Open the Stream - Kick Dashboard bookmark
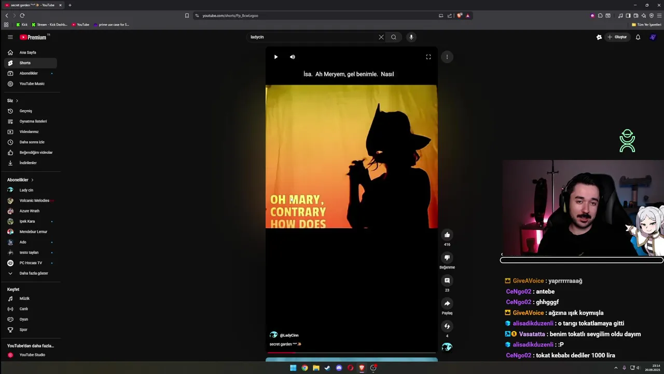Image resolution: width=664 pixels, height=374 pixels. click(49, 24)
